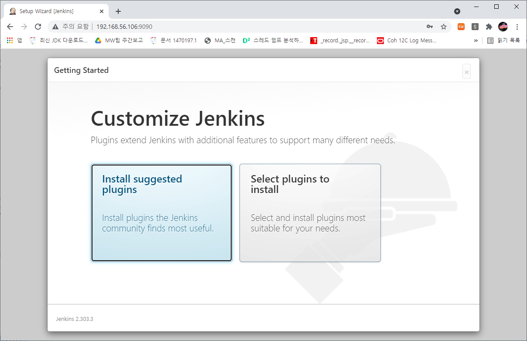Open the not-secure site warning icon
Image resolution: width=527 pixels, height=341 pixels.
coord(55,27)
